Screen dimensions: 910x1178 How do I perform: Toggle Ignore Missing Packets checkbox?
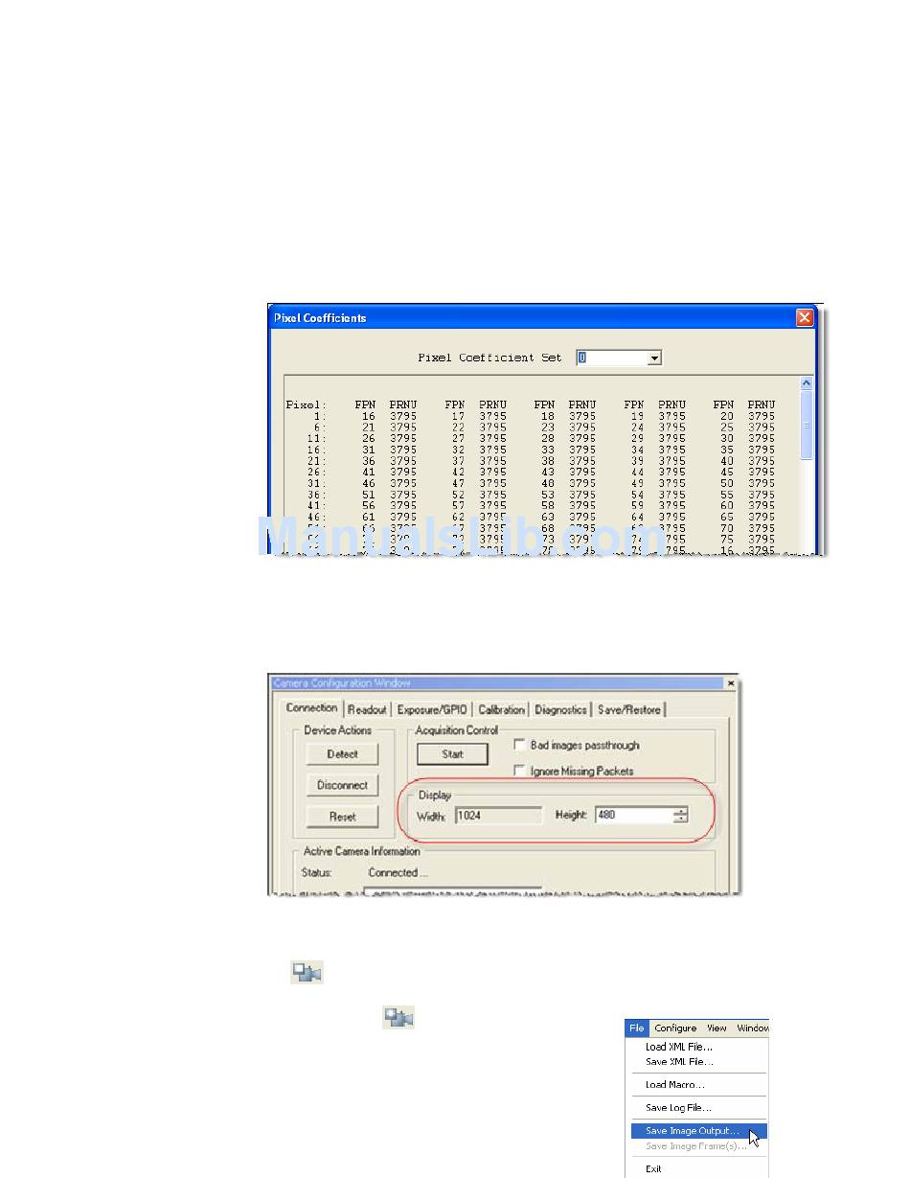tap(520, 771)
